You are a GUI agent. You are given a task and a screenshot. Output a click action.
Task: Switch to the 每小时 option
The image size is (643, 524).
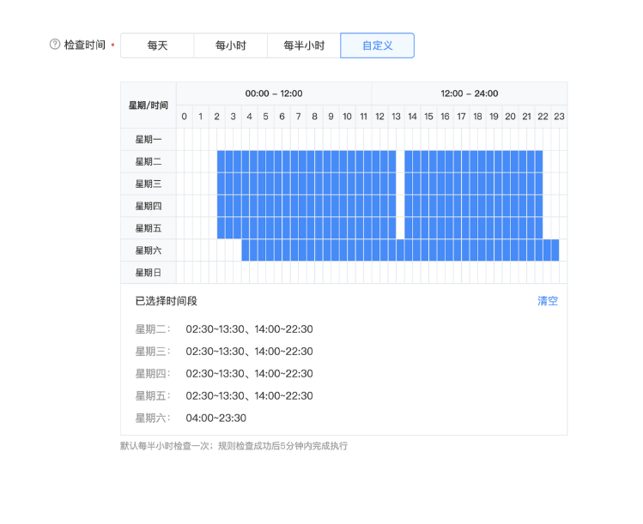tap(231, 45)
